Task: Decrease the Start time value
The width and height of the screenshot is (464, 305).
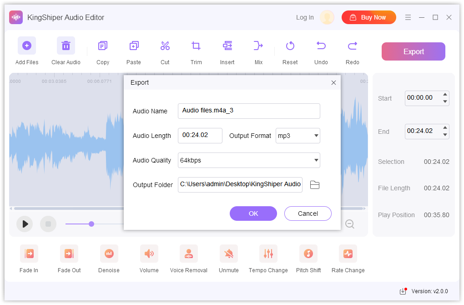Action: point(445,102)
